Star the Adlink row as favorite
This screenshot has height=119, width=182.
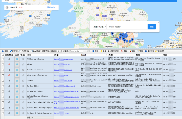point(23,65)
